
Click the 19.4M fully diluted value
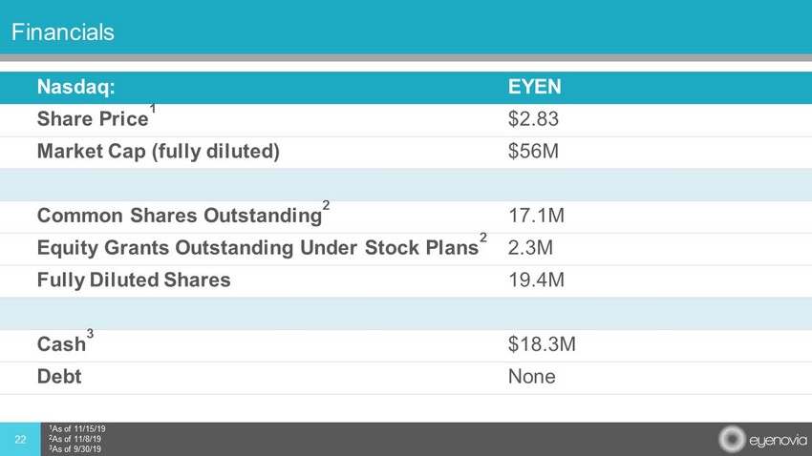pyautogui.click(x=537, y=280)
